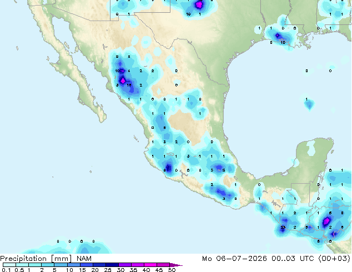
Task: Click the 35–40 mm legend swatch
Action: (x=138, y=265)
